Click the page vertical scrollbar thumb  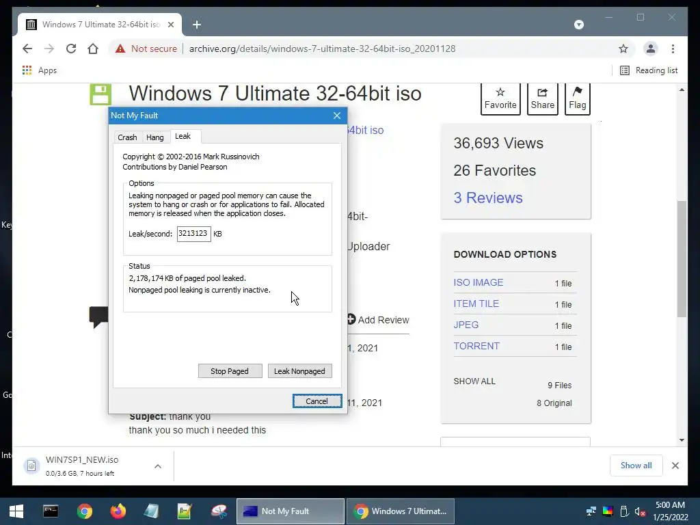682,259
